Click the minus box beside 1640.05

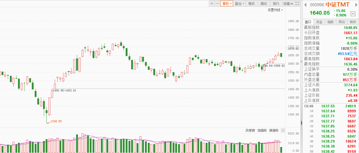[353, 14]
